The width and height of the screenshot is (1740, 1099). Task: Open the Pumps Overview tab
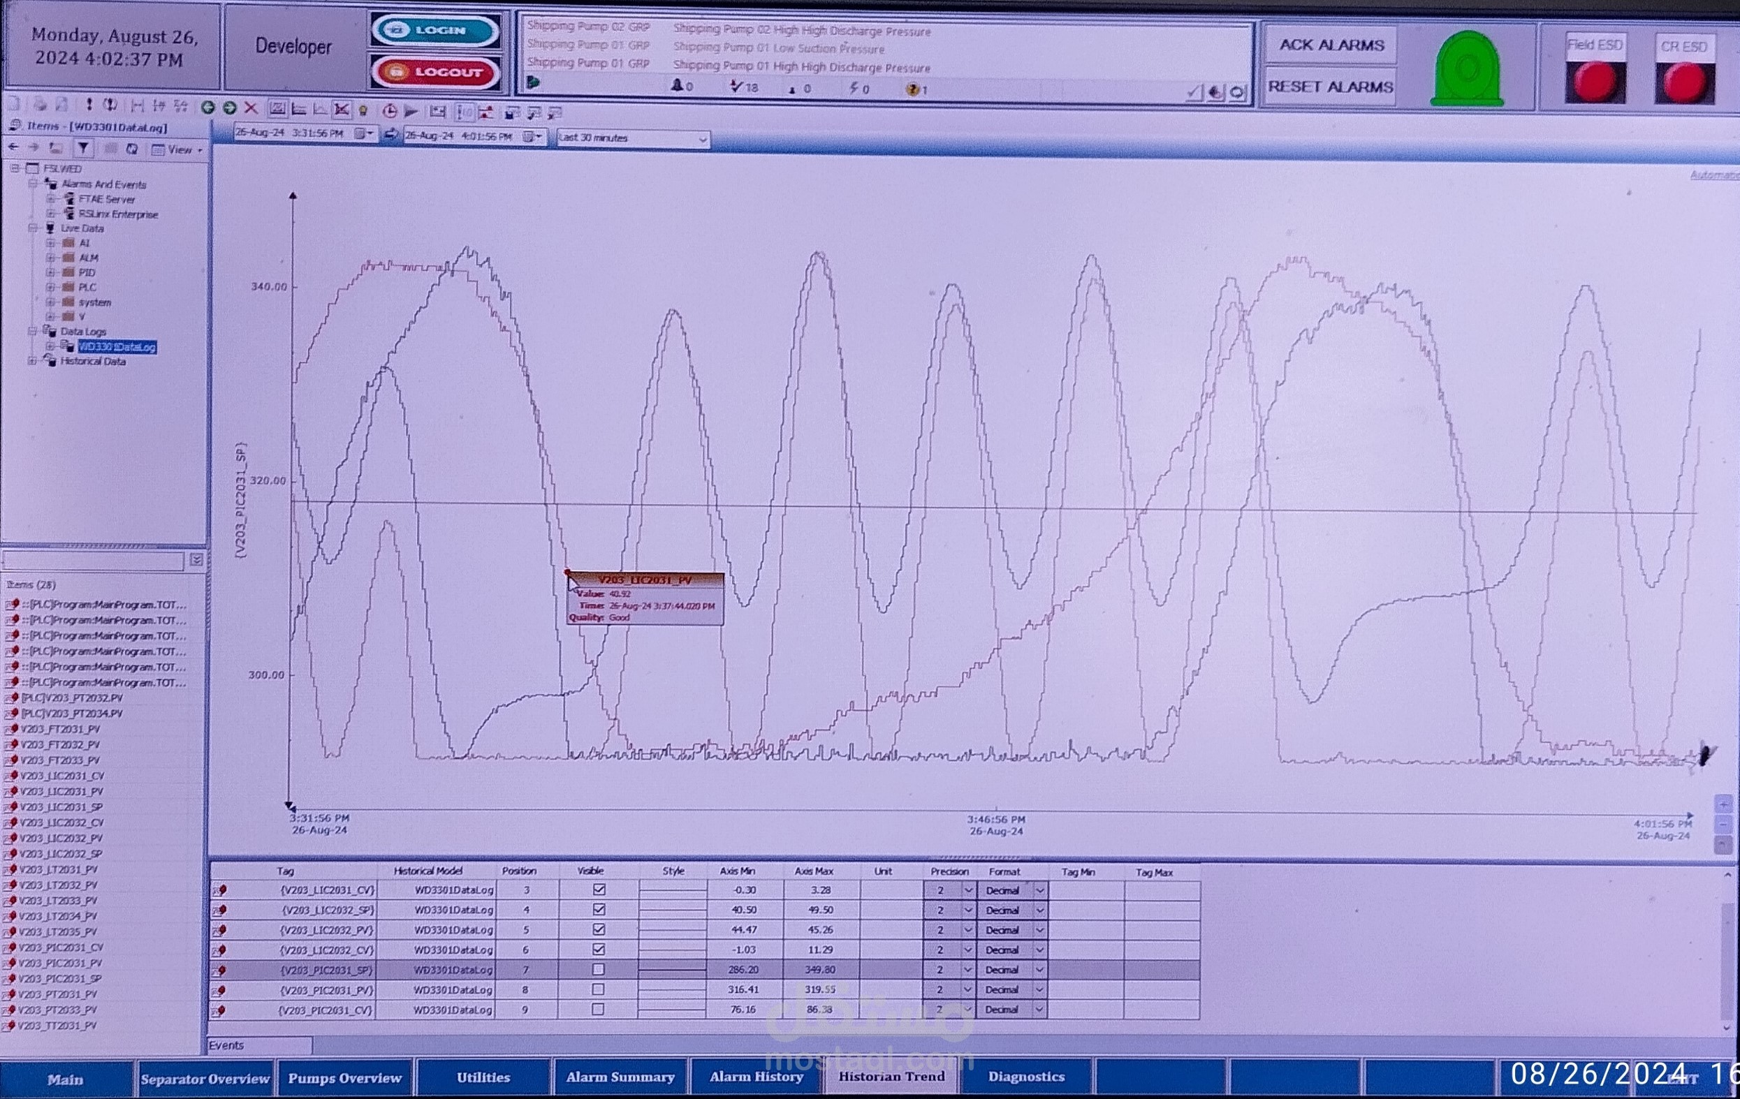tap(344, 1078)
